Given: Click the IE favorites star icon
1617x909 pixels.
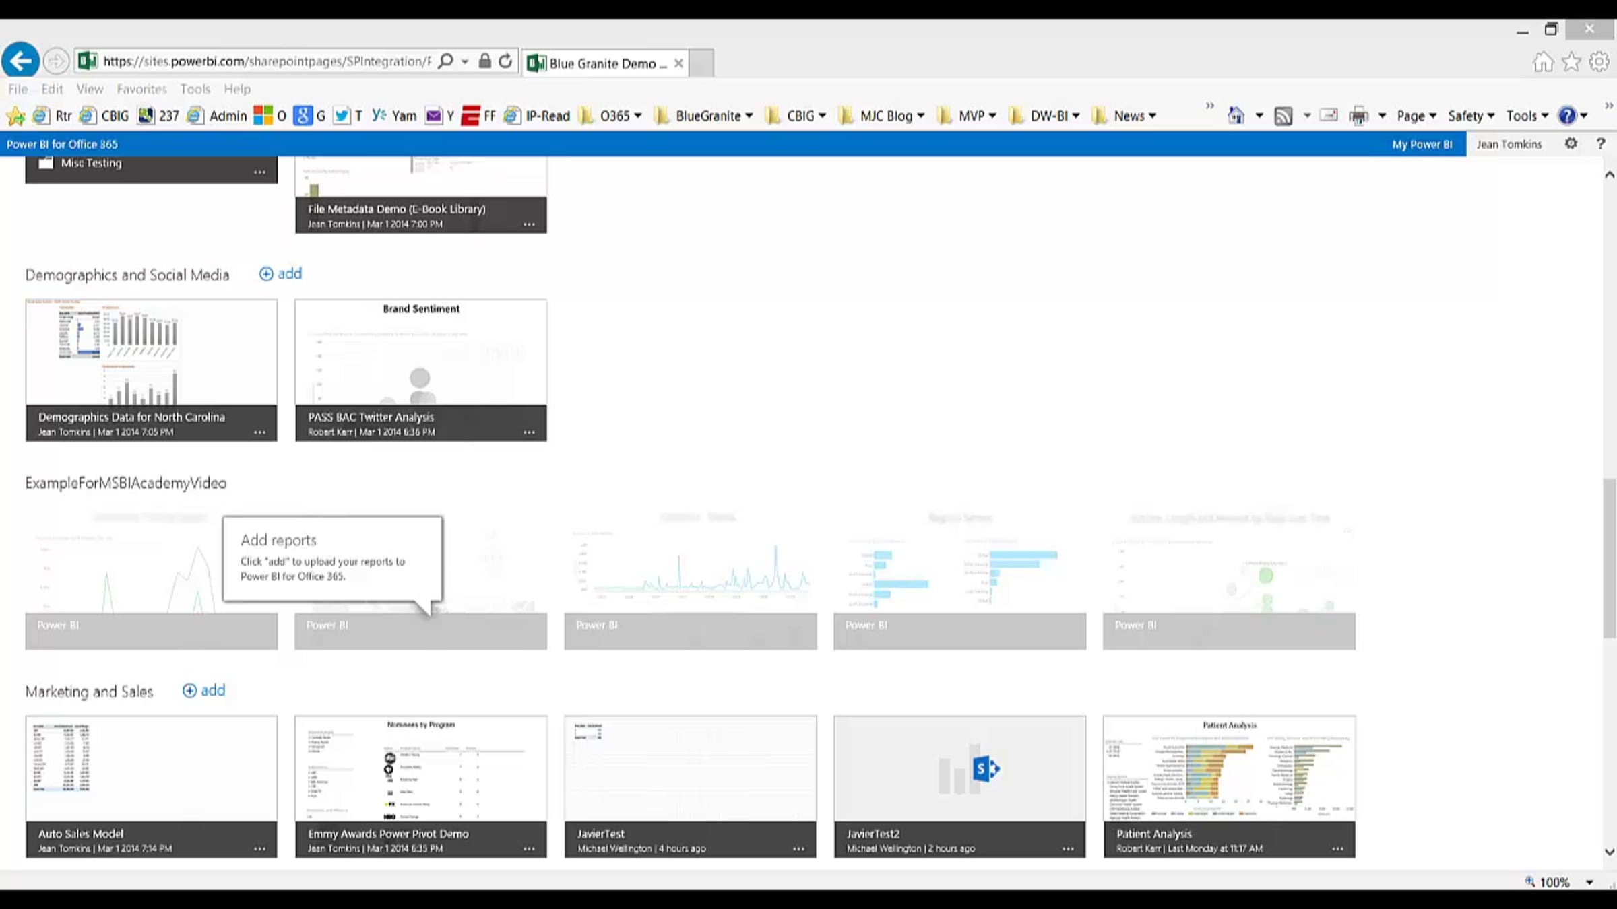Looking at the screenshot, I should pos(1571,62).
